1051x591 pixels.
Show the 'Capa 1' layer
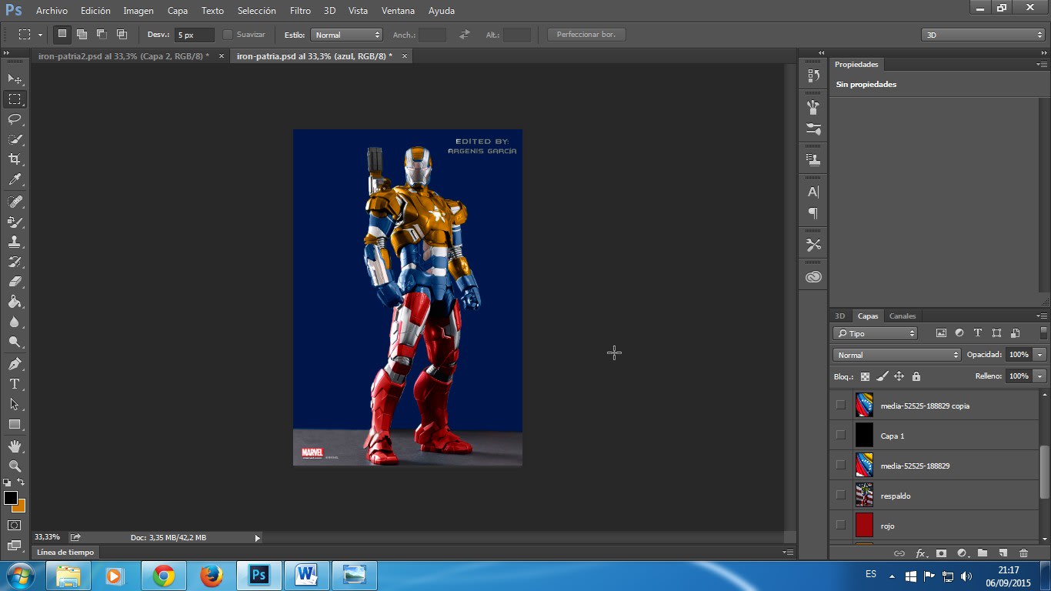coord(840,435)
